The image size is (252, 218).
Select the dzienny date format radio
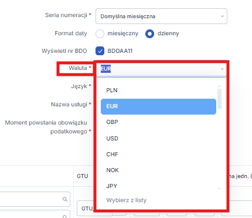coord(149,33)
